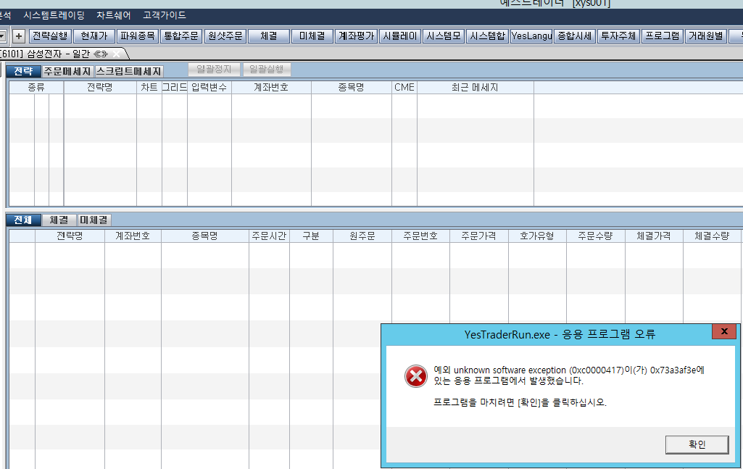Click the red error icon in the dialog
This screenshot has width=743, height=469.
415,375
